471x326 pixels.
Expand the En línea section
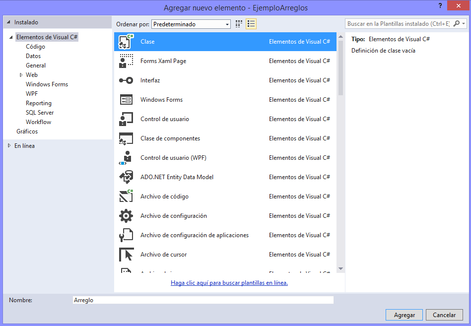(x=9, y=146)
